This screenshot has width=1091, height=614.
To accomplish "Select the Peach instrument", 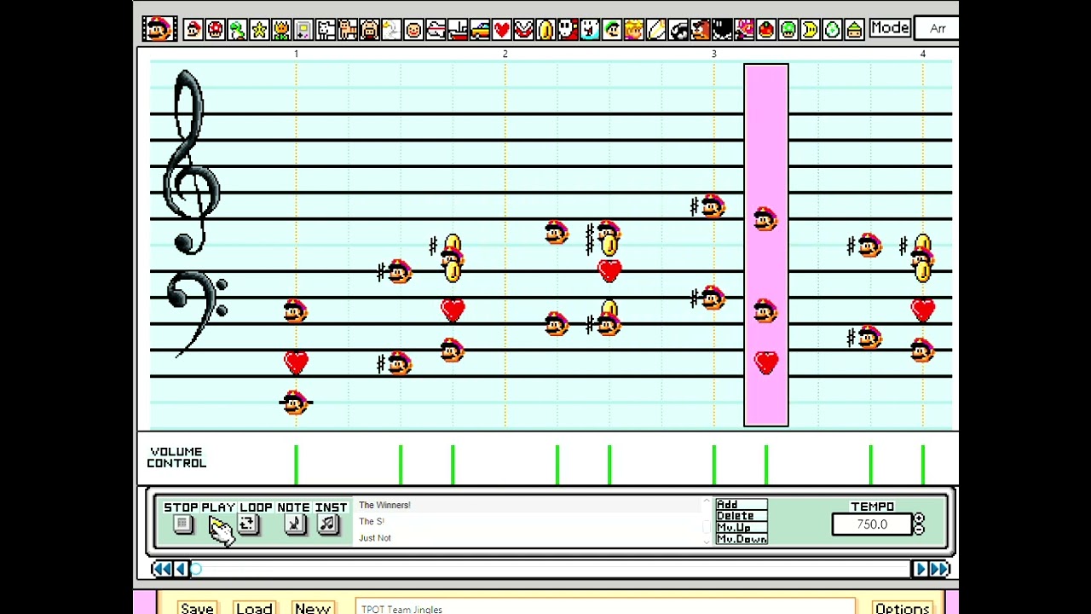I will point(633,30).
